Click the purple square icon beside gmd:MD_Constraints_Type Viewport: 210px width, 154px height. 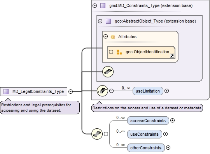click(x=103, y=5)
